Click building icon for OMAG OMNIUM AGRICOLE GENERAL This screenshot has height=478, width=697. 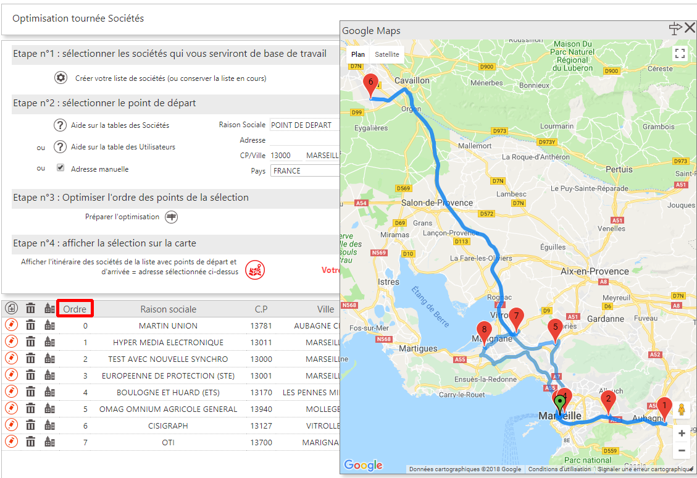(x=49, y=409)
